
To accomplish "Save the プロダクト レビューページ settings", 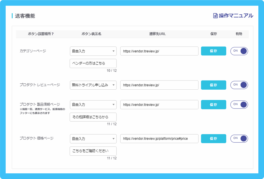I will click(213, 85).
